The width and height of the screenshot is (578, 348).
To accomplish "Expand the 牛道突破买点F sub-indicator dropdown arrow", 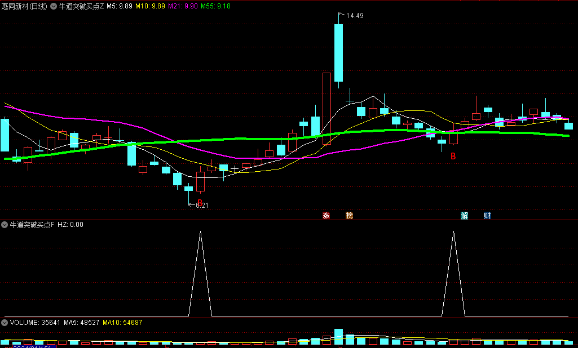I will click(5, 225).
